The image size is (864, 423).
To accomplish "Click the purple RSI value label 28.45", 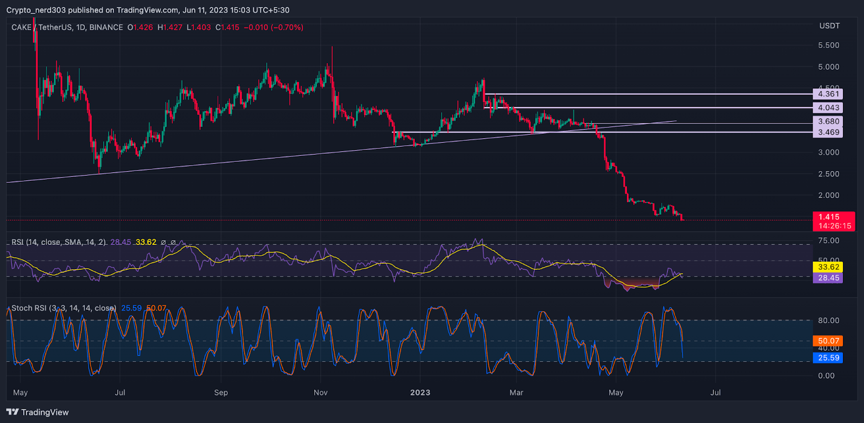I will click(x=827, y=278).
